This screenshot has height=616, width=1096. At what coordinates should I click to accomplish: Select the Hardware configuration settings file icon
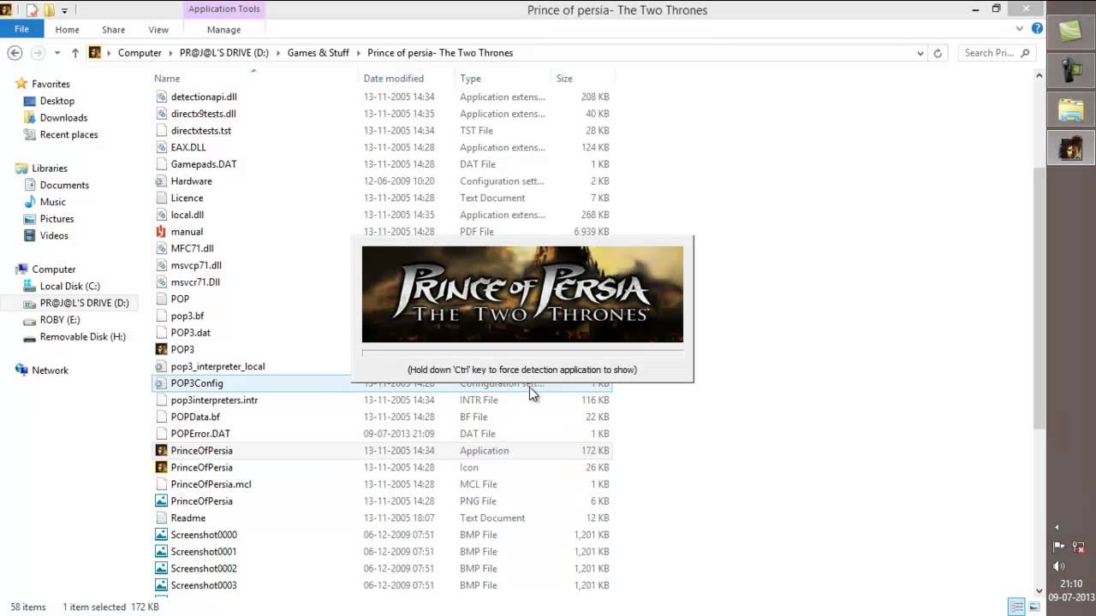point(161,181)
